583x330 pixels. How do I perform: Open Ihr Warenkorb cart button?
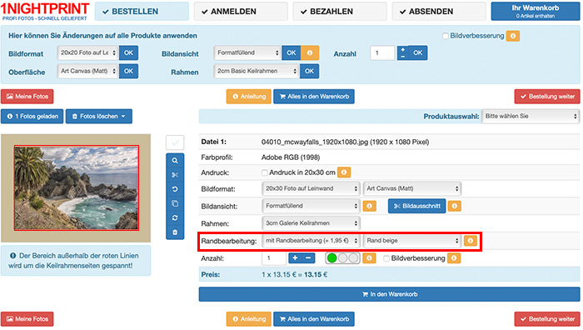536,12
